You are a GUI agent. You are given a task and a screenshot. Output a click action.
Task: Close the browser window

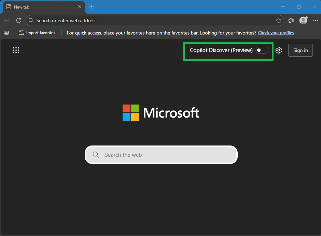tap(315, 7)
